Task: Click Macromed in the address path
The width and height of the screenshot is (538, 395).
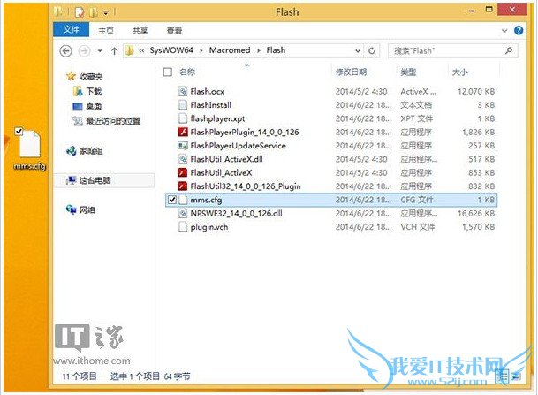Action: [x=230, y=50]
